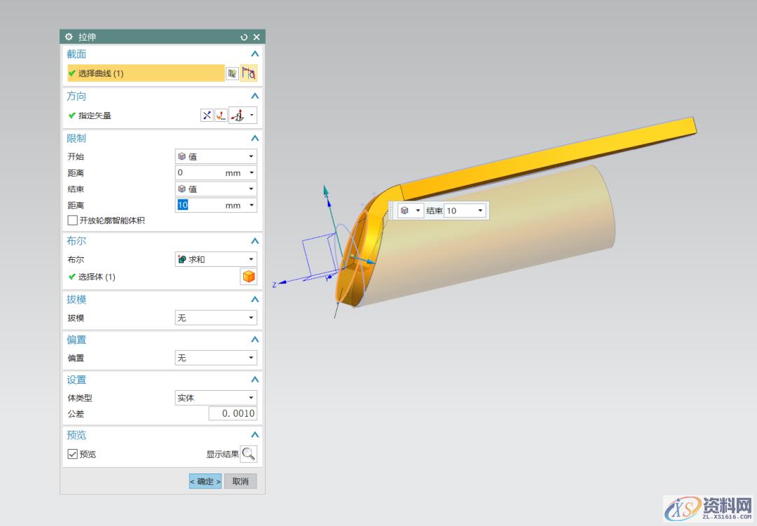The image size is (757, 526).
Task: Click the 公差 tolerance input field
Action: pyautogui.click(x=233, y=414)
